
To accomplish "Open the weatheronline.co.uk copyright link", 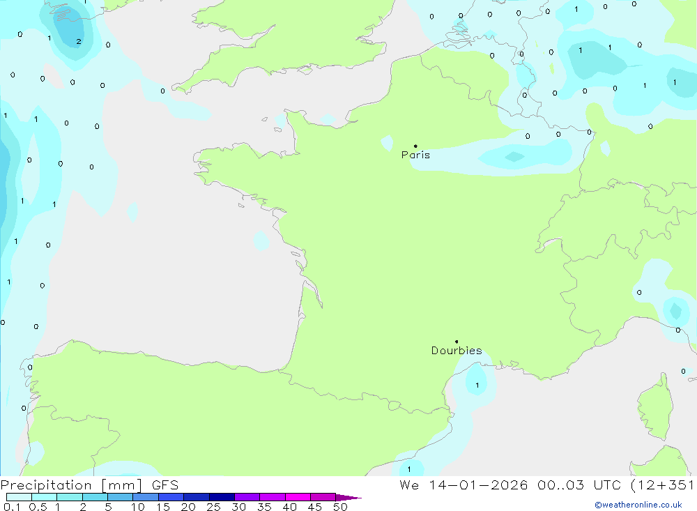I will [x=638, y=505].
